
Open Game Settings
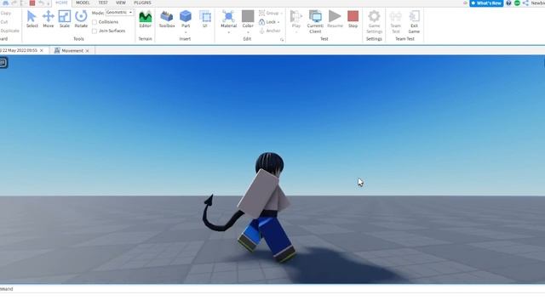point(374,21)
